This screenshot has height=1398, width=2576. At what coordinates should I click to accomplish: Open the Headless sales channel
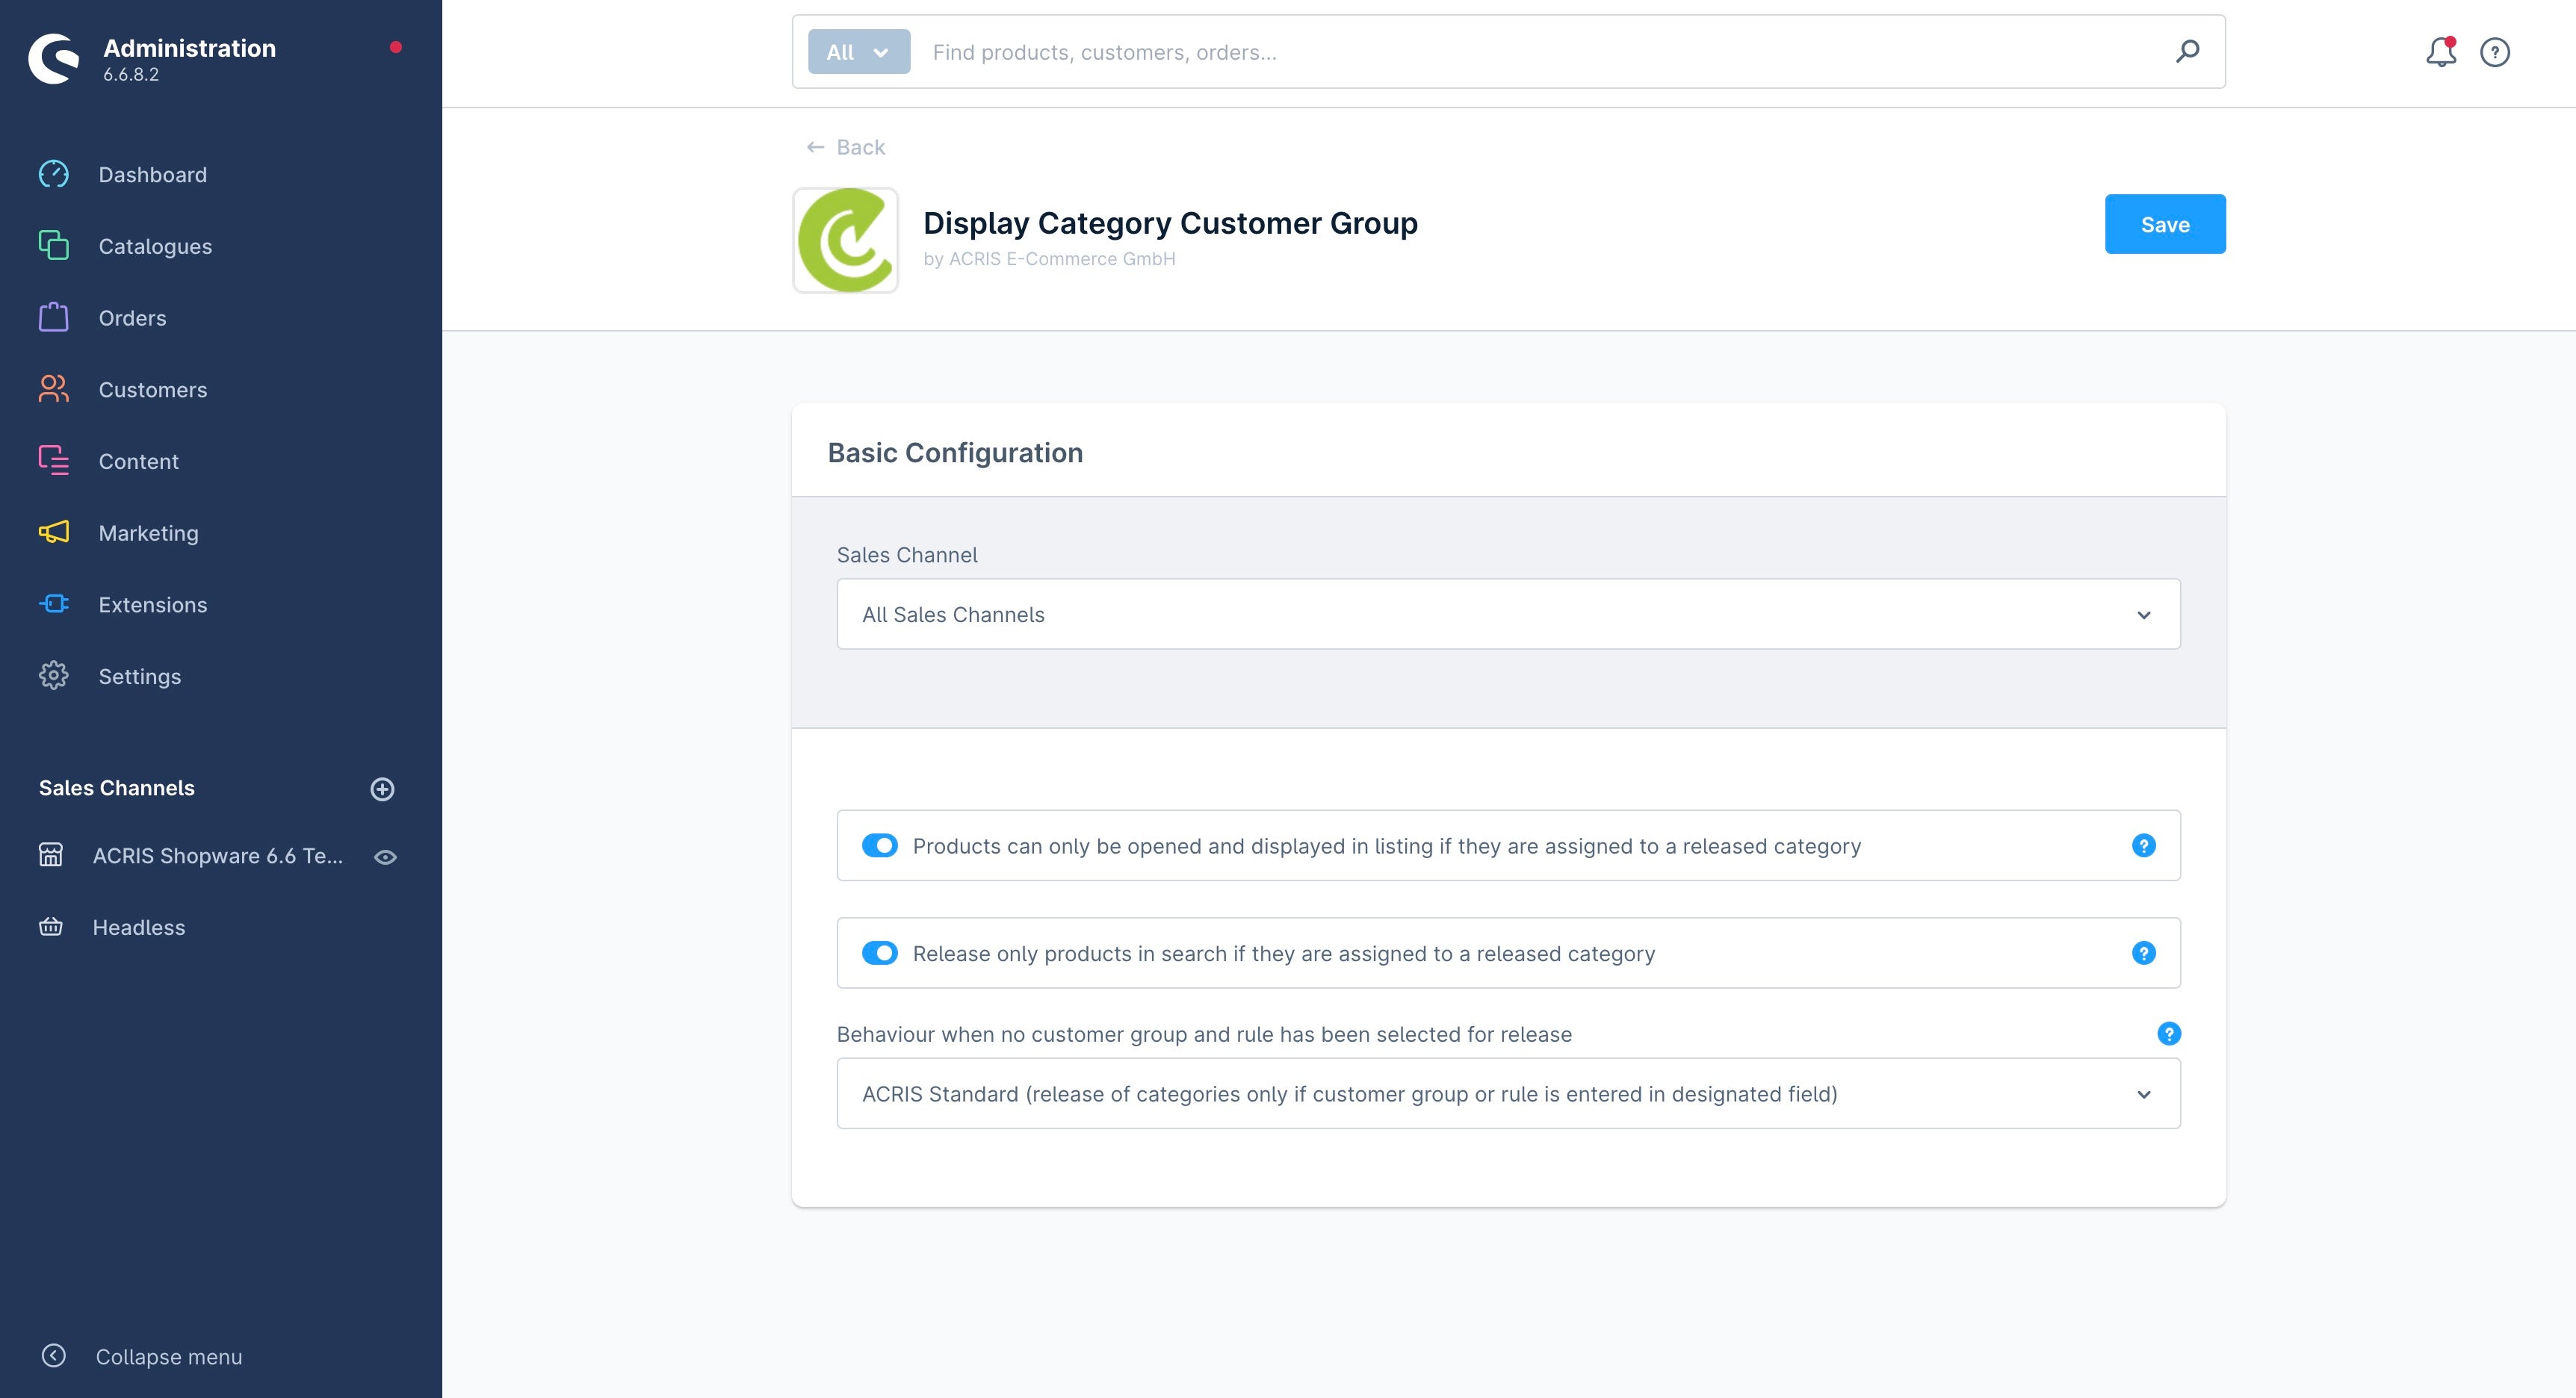tap(138, 928)
